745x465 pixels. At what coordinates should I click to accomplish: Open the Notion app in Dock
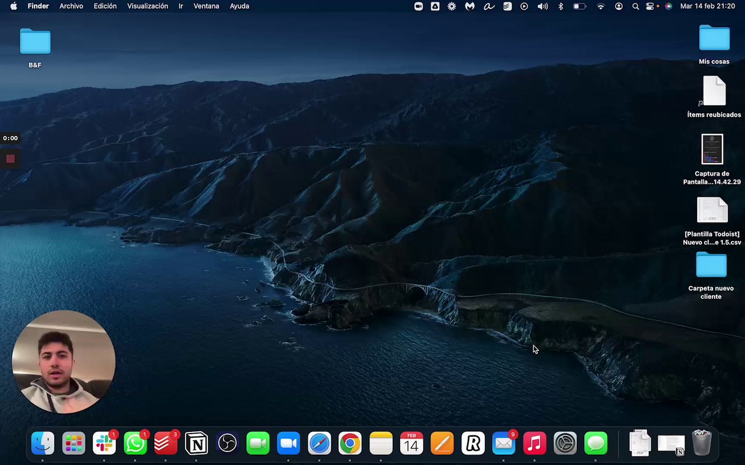[x=196, y=444]
